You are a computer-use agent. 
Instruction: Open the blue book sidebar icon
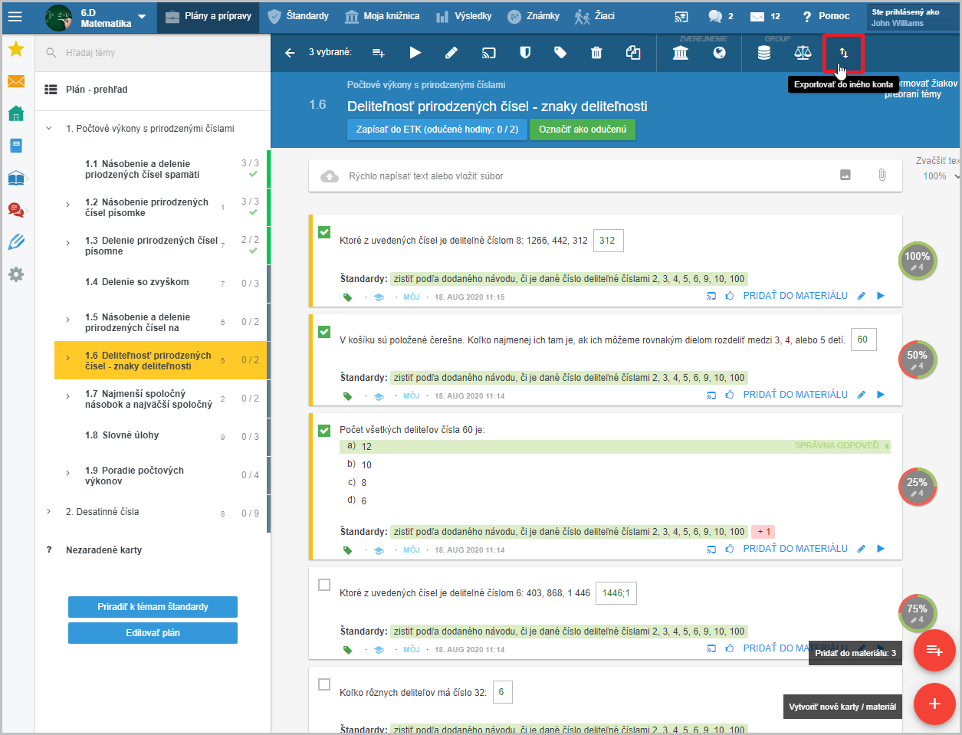click(x=16, y=146)
